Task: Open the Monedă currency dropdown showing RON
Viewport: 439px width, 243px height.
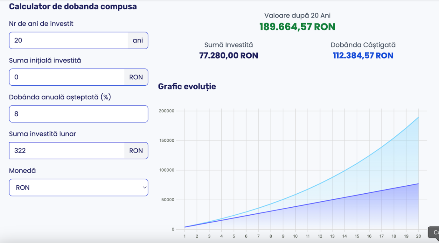Action: [x=78, y=188]
